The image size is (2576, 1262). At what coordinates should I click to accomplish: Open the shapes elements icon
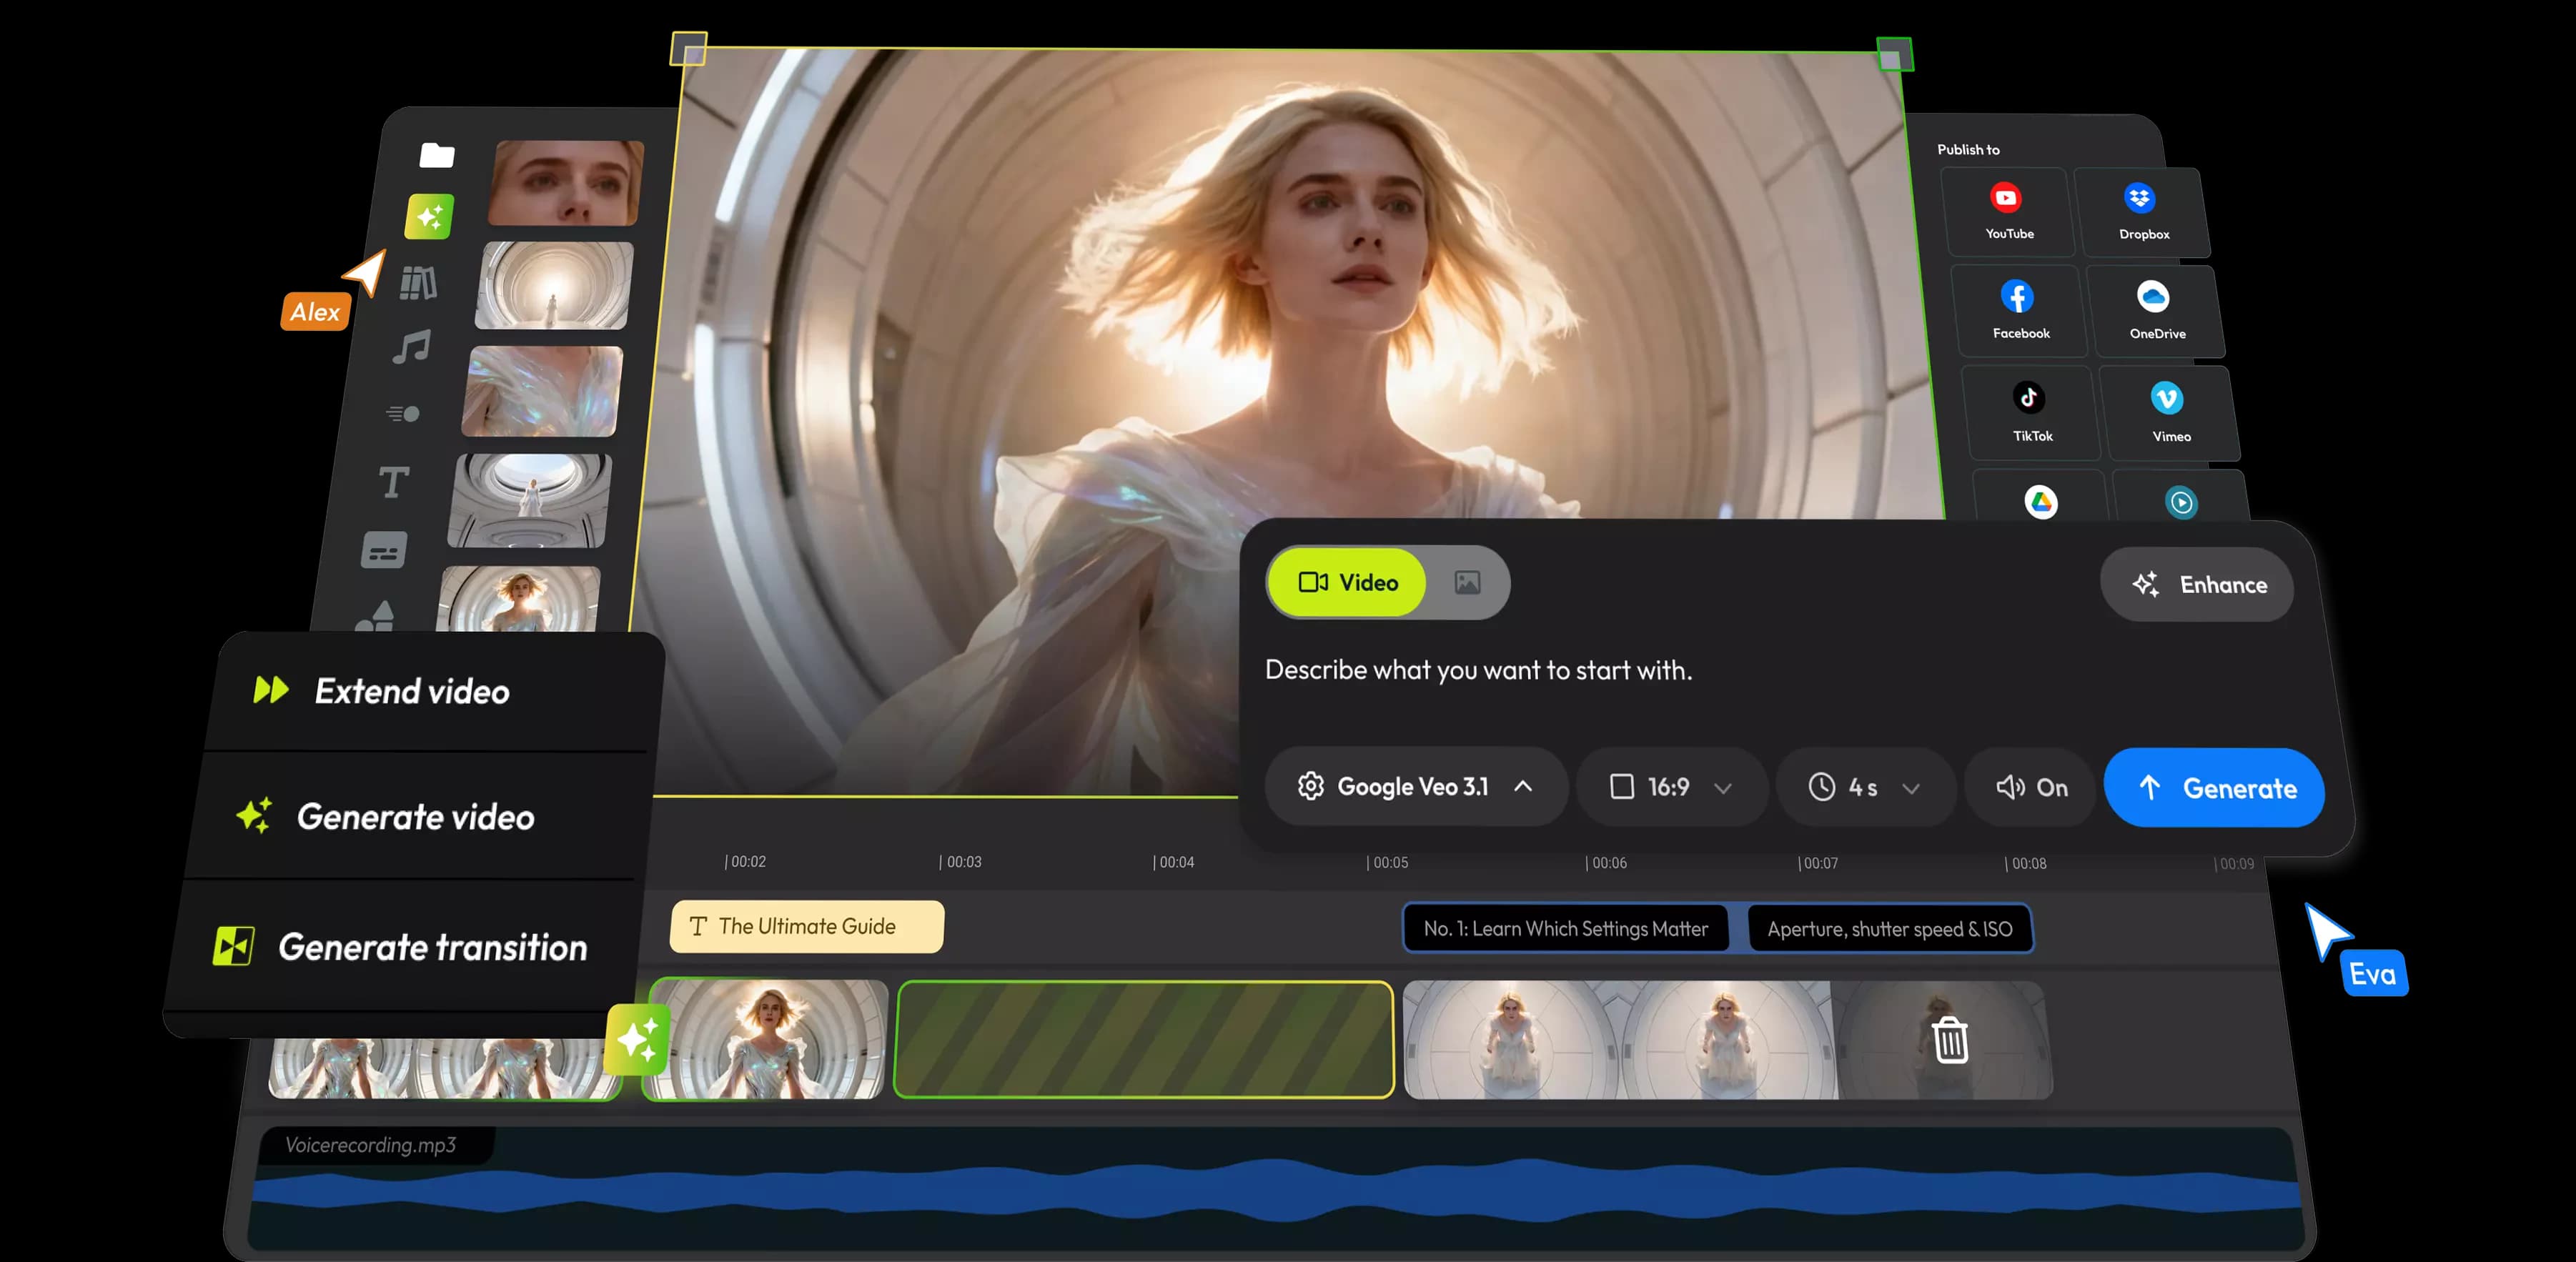click(376, 615)
